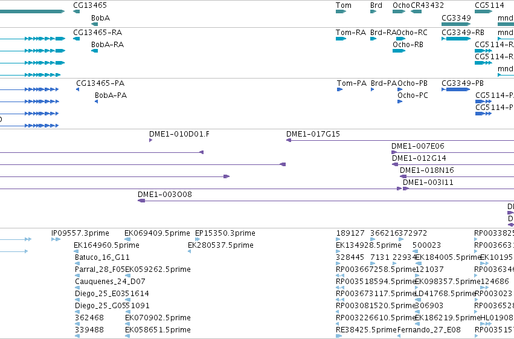Select the CG3349-PB protein label
This screenshot has height=339, width=514.
(x=463, y=83)
